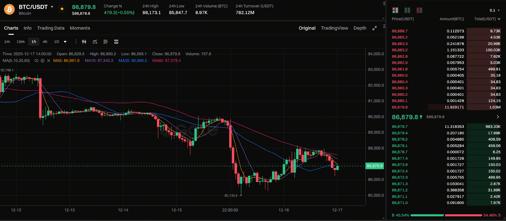Image resolution: width=506 pixels, height=221 pixels.
Task: Click the 24h Low value 85,847.7
Action: (x=178, y=13)
